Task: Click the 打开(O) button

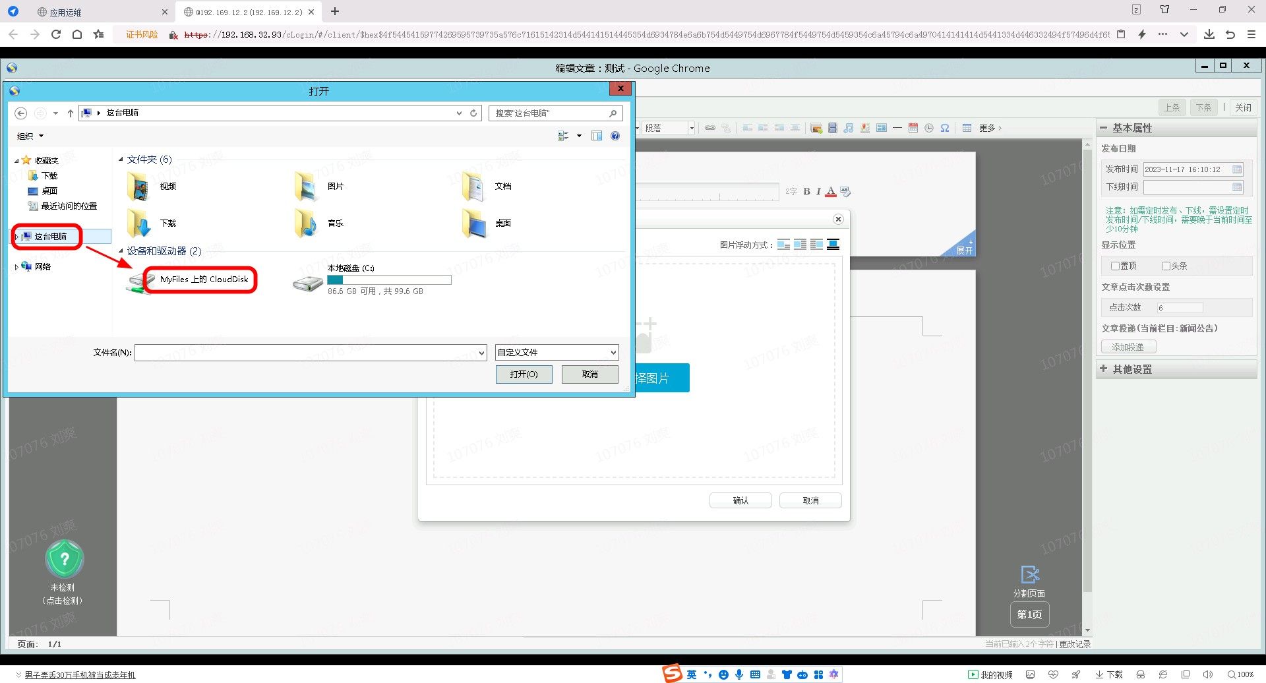Action: [524, 374]
